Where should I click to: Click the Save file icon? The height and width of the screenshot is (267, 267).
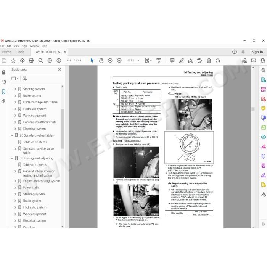pos(4,60)
